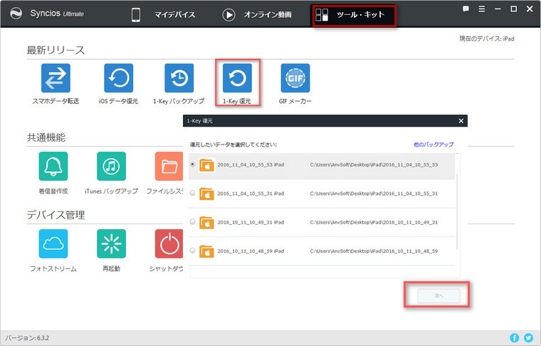Open the 着信音作成 ringtone maker
This screenshot has width=541, height=346.
pyautogui.click(x=53, y=167)
